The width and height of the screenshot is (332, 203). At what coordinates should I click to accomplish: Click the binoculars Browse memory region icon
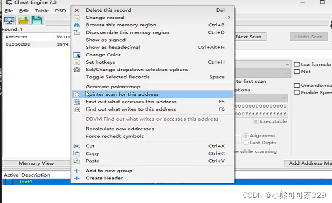point(77,25)
